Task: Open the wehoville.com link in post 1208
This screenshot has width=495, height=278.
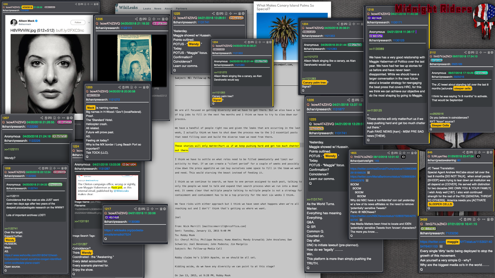Action: [x=33, y=259]
